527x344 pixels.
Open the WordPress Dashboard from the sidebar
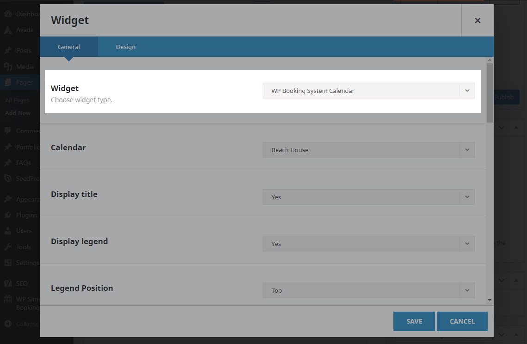[x=8, y=13]
